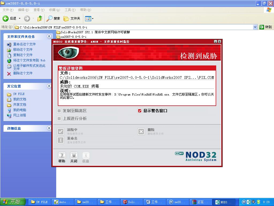This screenshot has width=274, height=206.
Task: Go up one folder level icon
Action: (40, 19)
